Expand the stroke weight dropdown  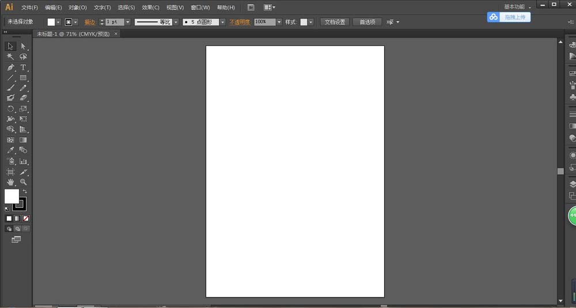(x=128, y=22)
